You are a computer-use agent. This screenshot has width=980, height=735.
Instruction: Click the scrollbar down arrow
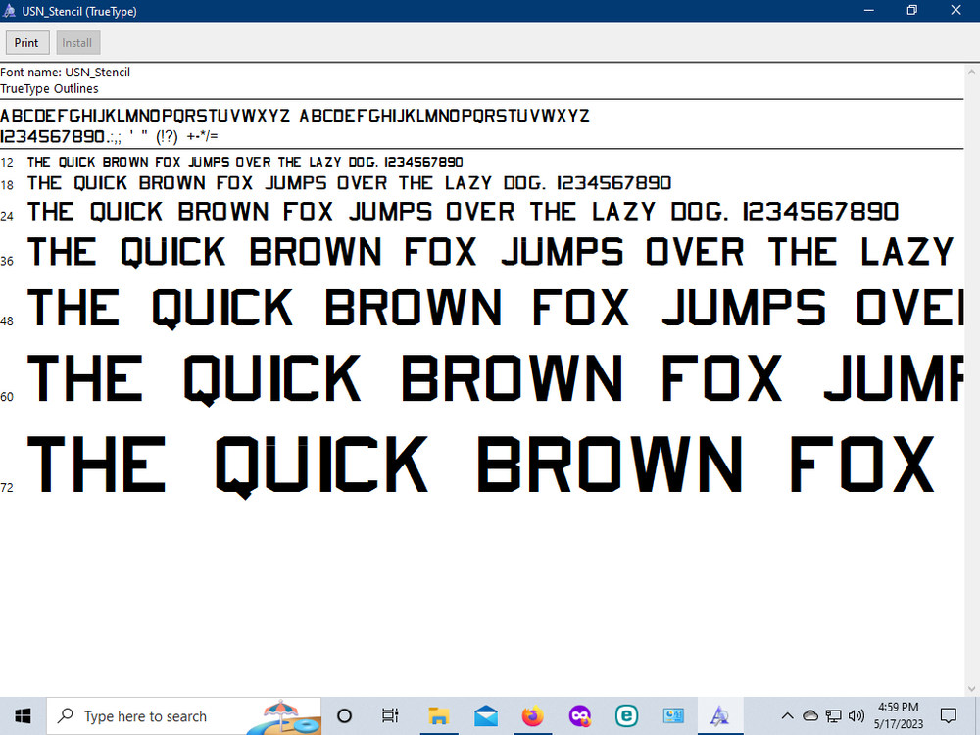coord(972,689)
